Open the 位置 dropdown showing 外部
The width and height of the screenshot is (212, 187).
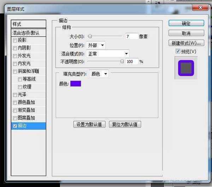click(x=96, y=45)
